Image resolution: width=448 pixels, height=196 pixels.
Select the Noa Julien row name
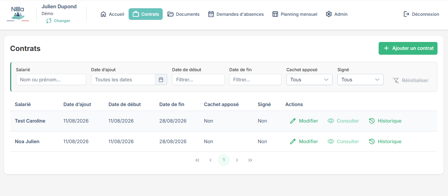27,141
